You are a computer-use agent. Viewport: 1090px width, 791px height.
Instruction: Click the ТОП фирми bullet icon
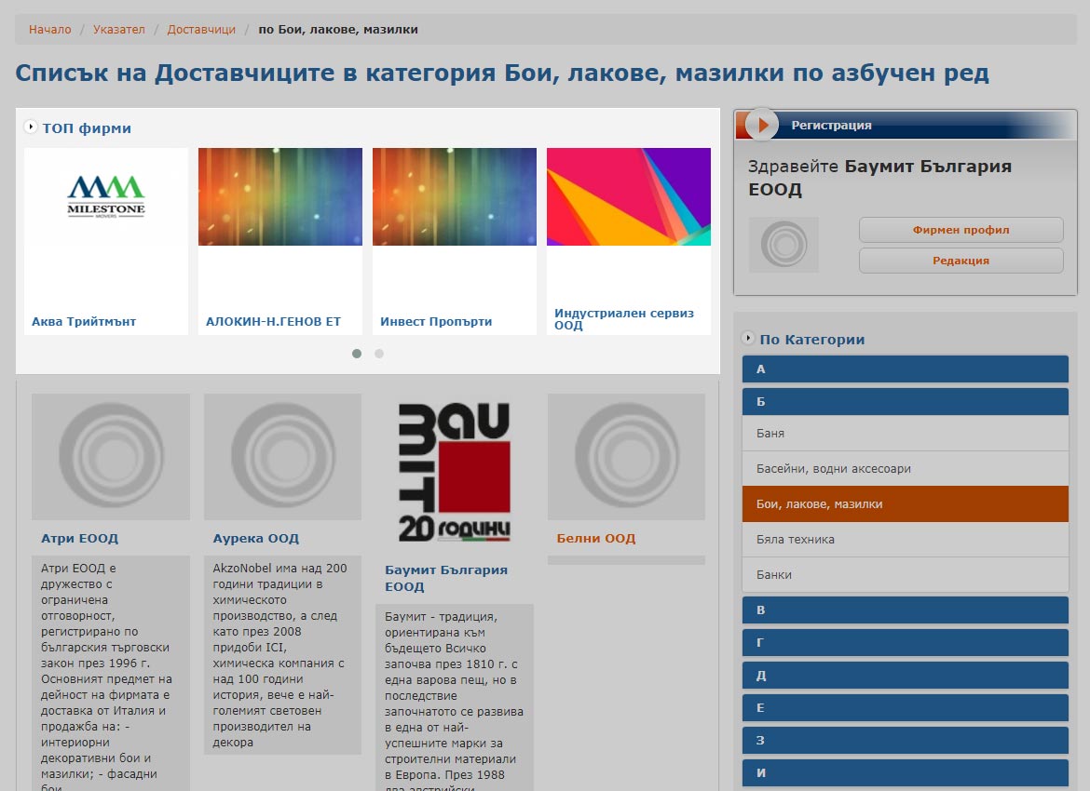pyautogui.click(x=31, y=127)
